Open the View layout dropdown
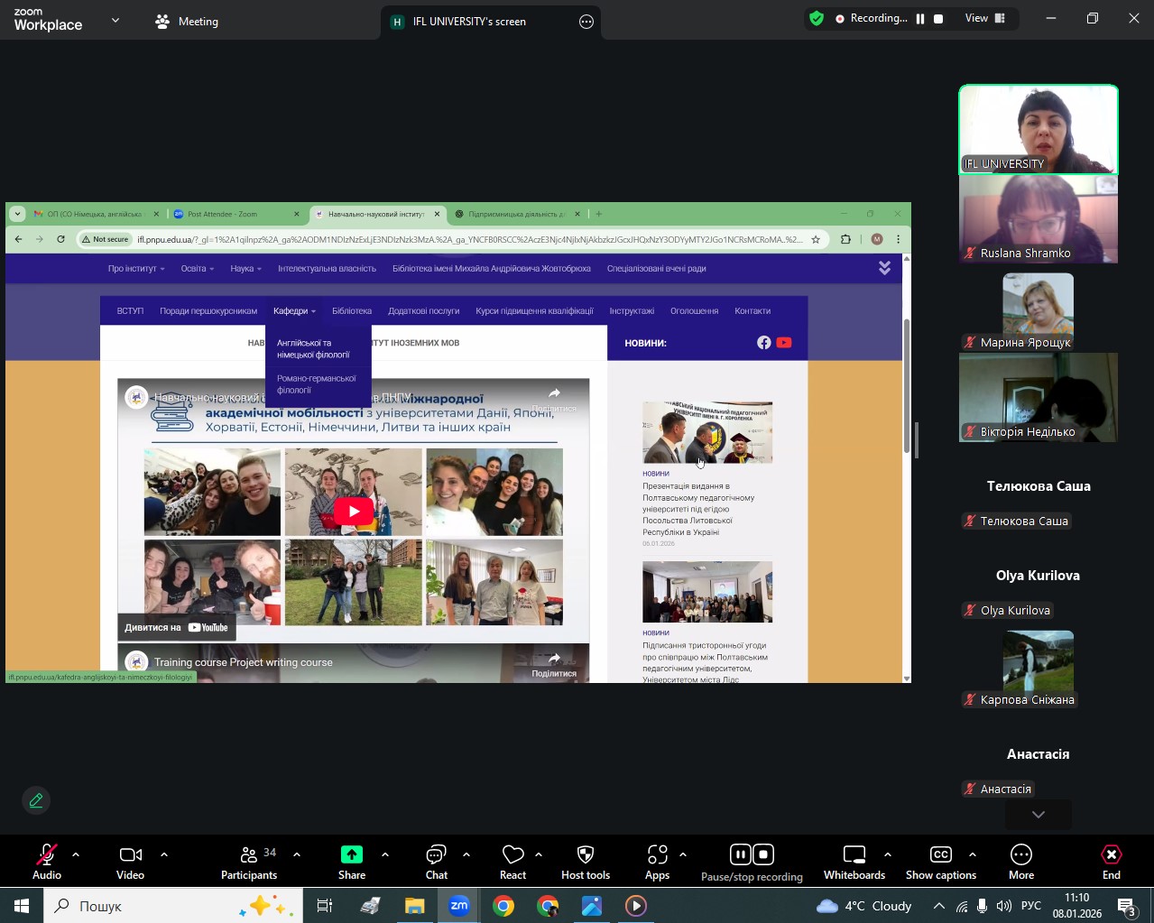Viewport: 1154px width, 923px height. (985, 18)
